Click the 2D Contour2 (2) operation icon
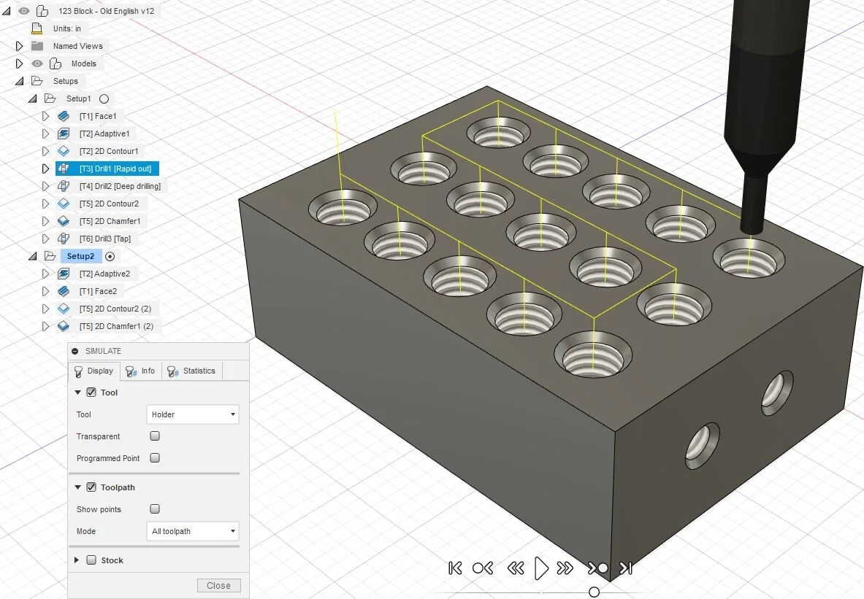 point(64,309)
